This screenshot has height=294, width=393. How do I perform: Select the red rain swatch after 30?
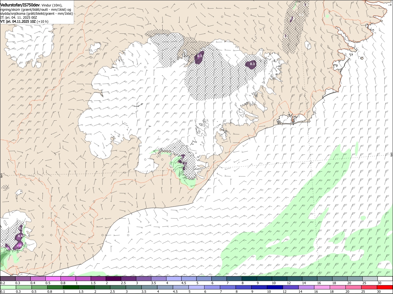[385, 288]
